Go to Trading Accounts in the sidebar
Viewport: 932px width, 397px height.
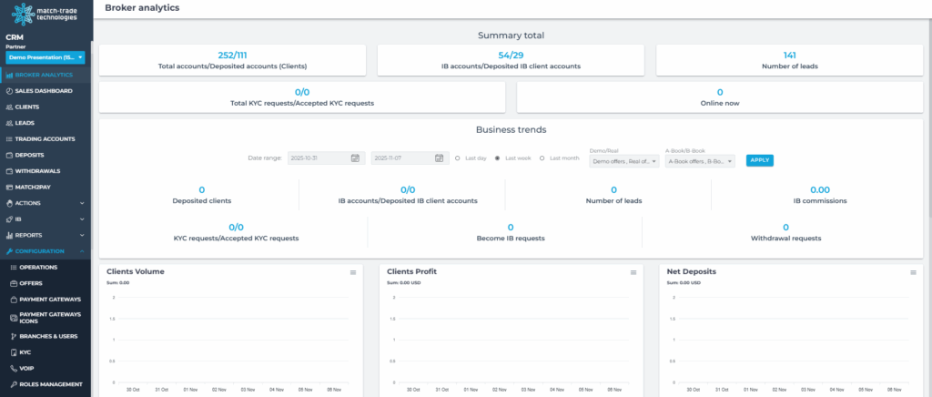[45, 139]
